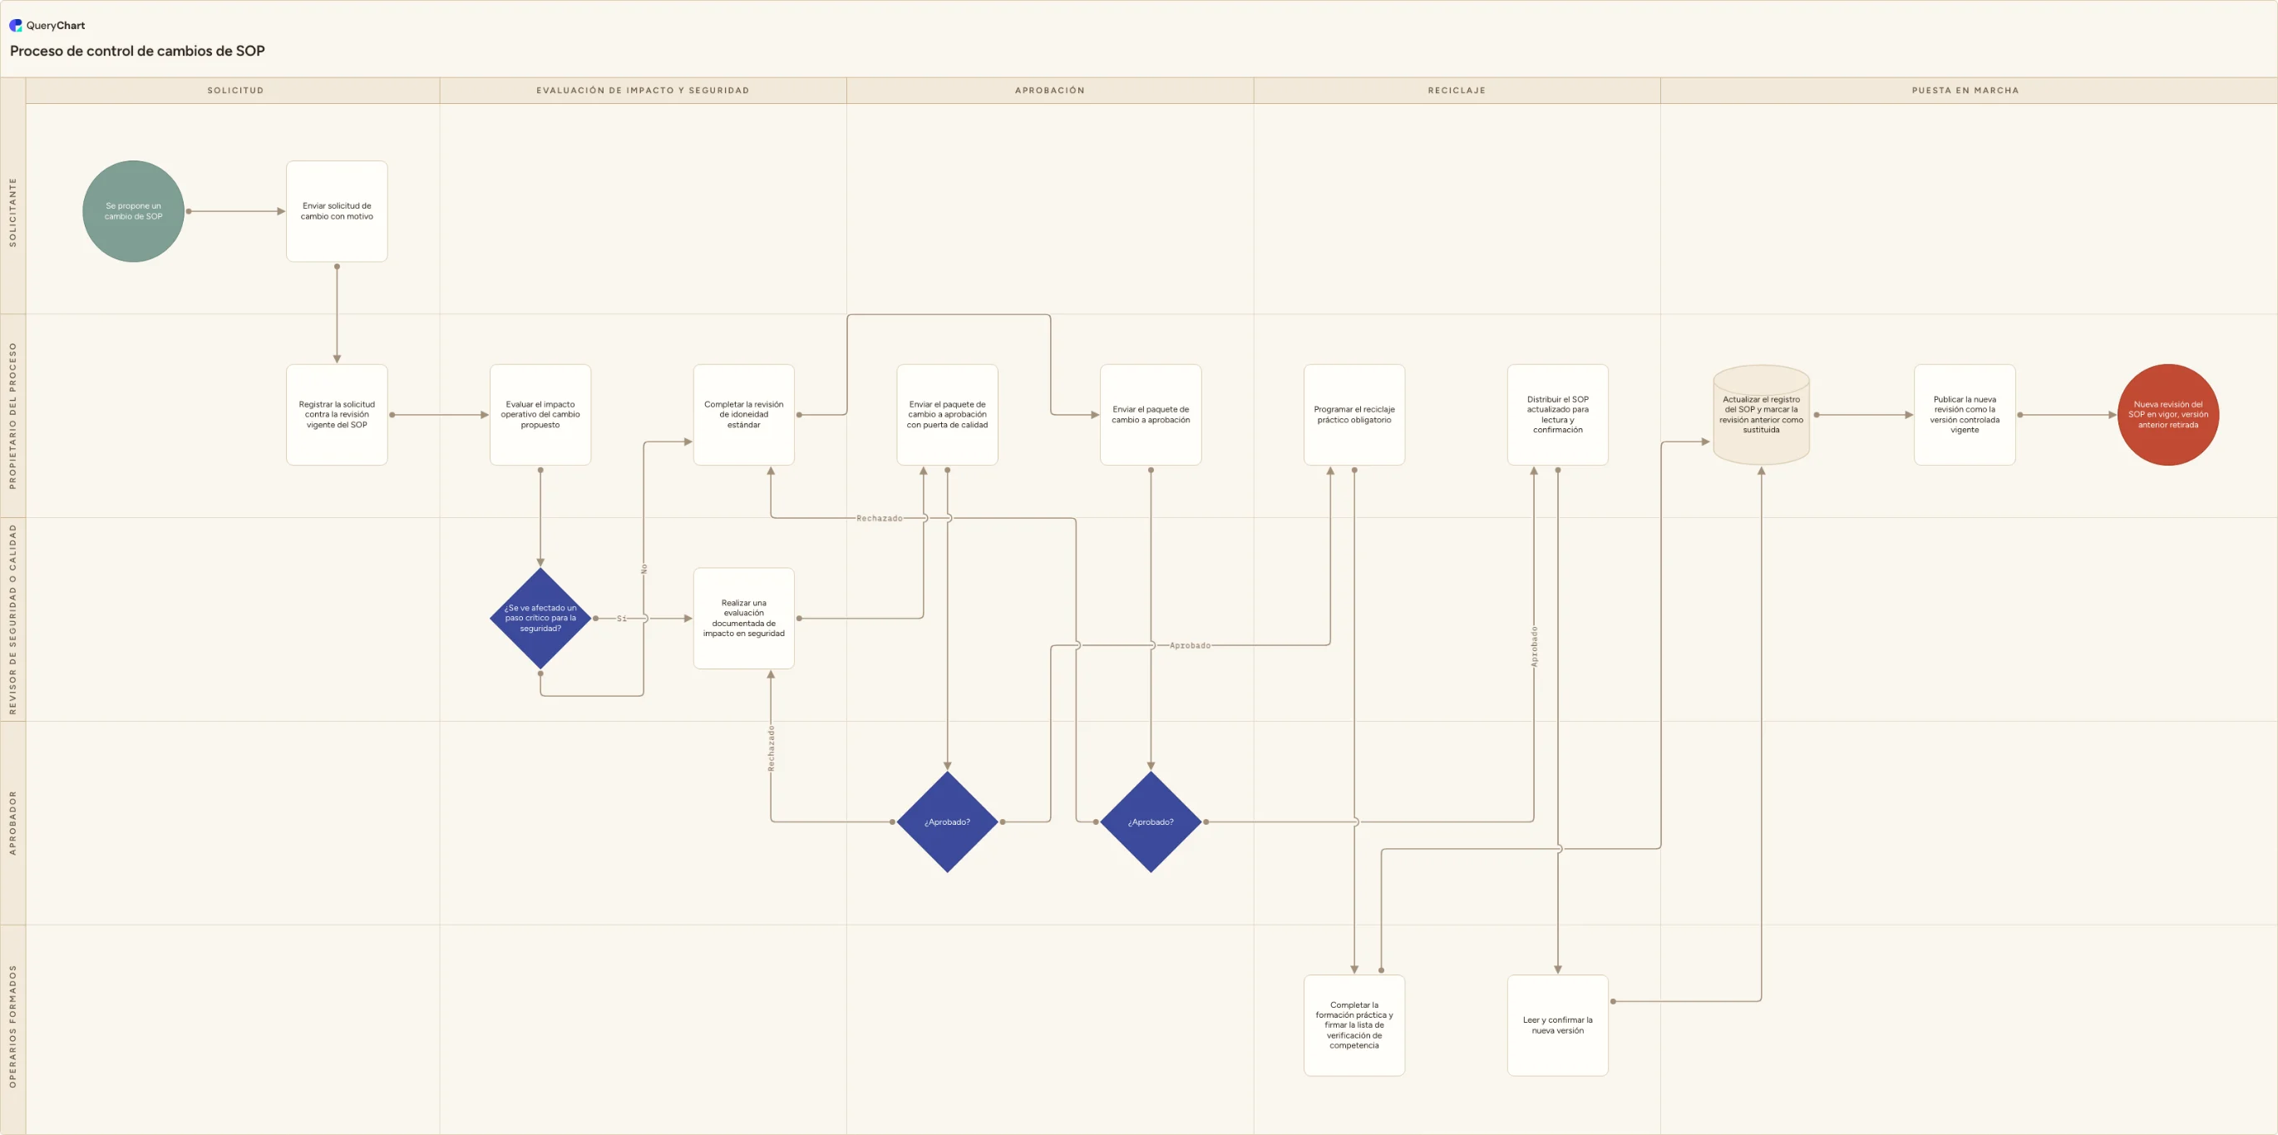Screen dimensions: 2278x1135
Task: Click the title 'Proceso de control de cambios de SOP'
Action: (x=137, y=52)
